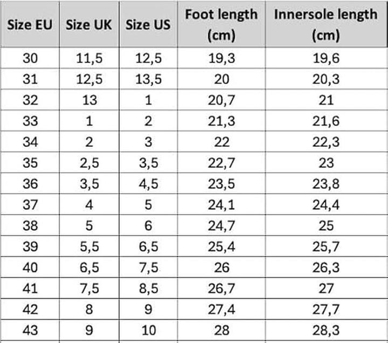Click foot length 27,4 cell
This screenshot has width=388, height=343.
point(221,309)
